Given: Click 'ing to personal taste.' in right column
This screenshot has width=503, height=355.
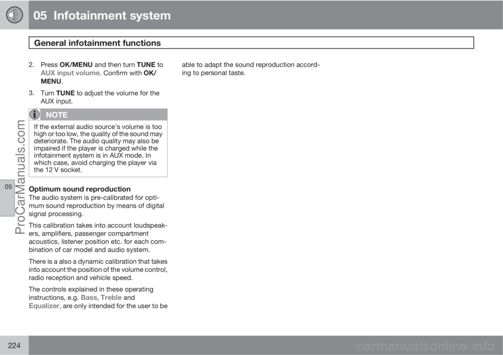Looking at the screenshot, I should point(214,73).
